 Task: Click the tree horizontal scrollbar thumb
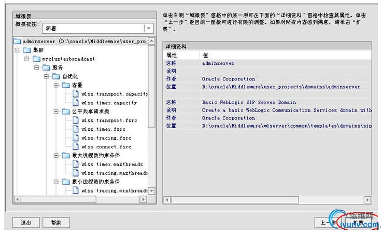tap(59, 199)
